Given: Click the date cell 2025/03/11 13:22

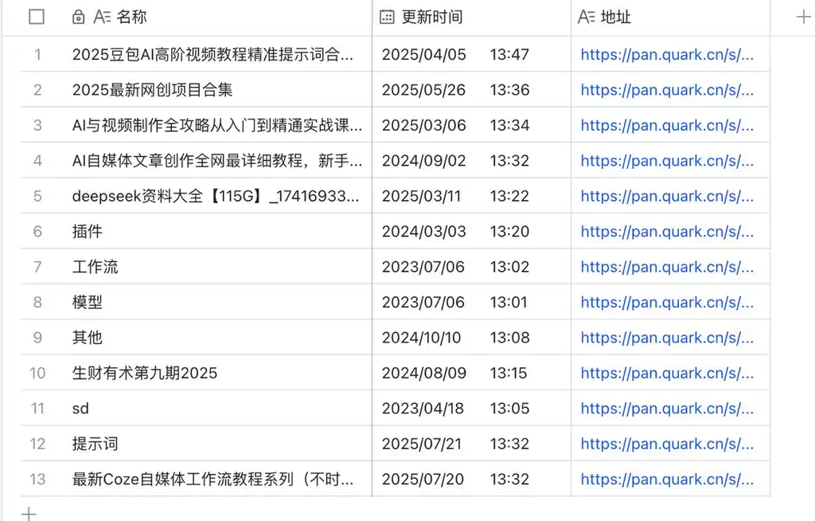Looking at the screenshot, I should pos(471,196).
